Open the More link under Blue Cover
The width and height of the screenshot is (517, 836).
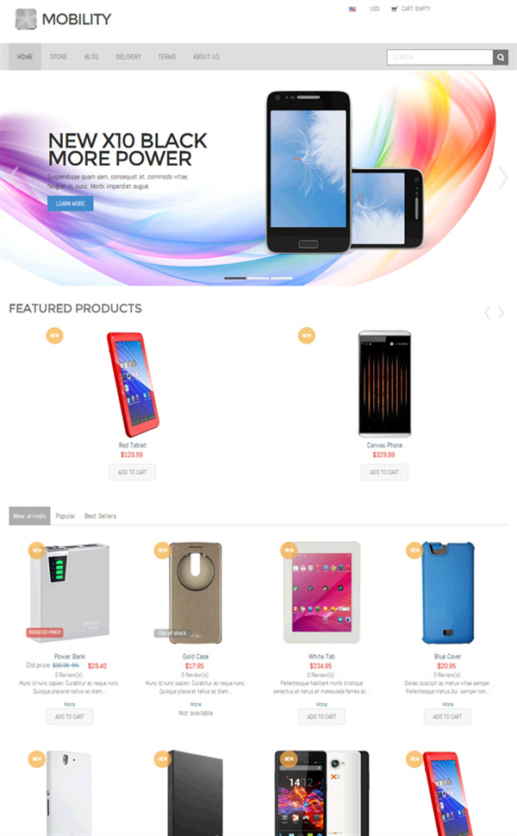[x=448, y=704]
